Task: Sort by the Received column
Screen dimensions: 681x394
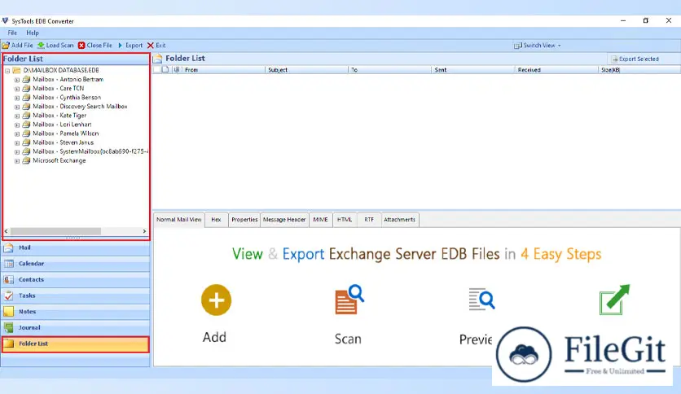Action: point(556,70)
